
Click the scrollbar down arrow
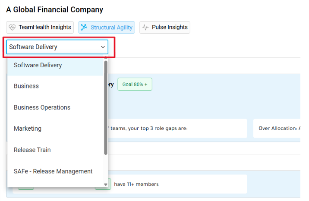click(x=106, y=185)
